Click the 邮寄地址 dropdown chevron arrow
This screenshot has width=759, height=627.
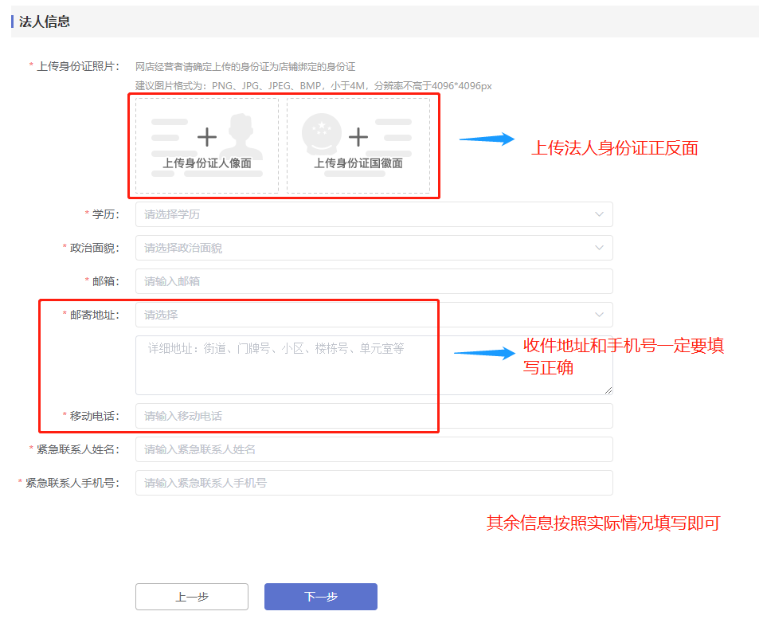(x=599, y=315)
